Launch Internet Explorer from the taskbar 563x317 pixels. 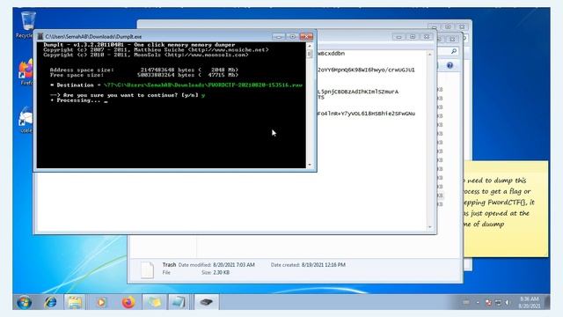[x=50, y=302]
